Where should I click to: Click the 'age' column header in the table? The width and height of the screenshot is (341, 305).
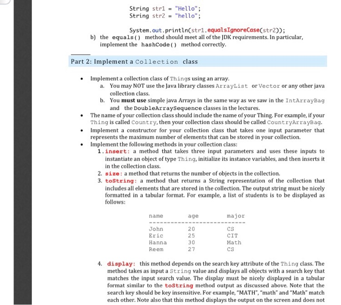(193, 216)
